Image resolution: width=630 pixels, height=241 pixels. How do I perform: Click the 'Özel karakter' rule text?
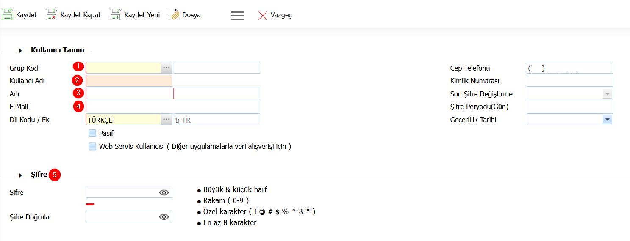click(x=259, y=211)
